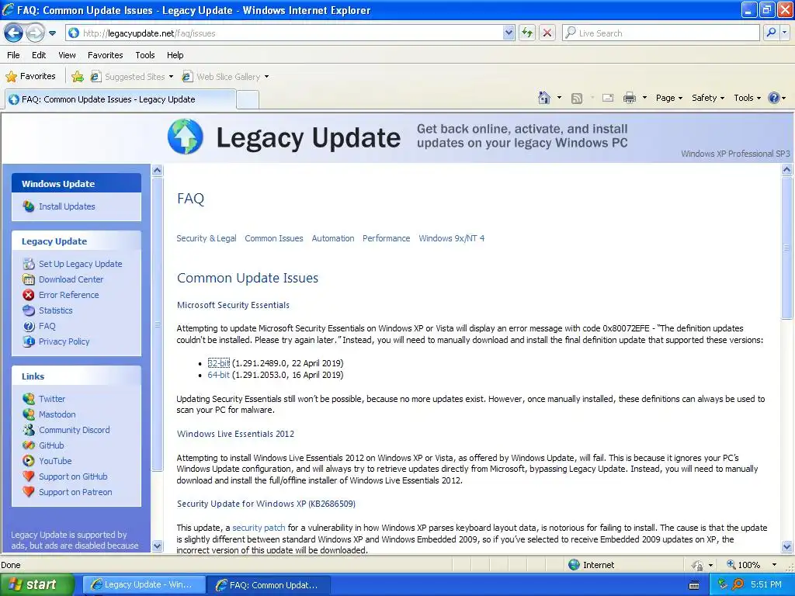795x596 pixels.
Task: Expand the Print options arrow
Action: [x=644, y=98]
